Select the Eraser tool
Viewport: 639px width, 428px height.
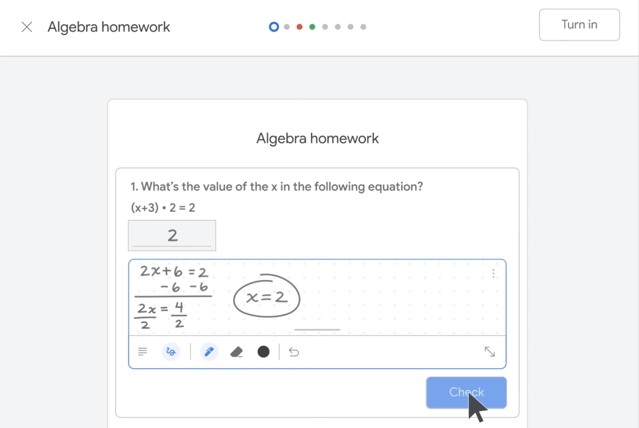click(237, 351)
